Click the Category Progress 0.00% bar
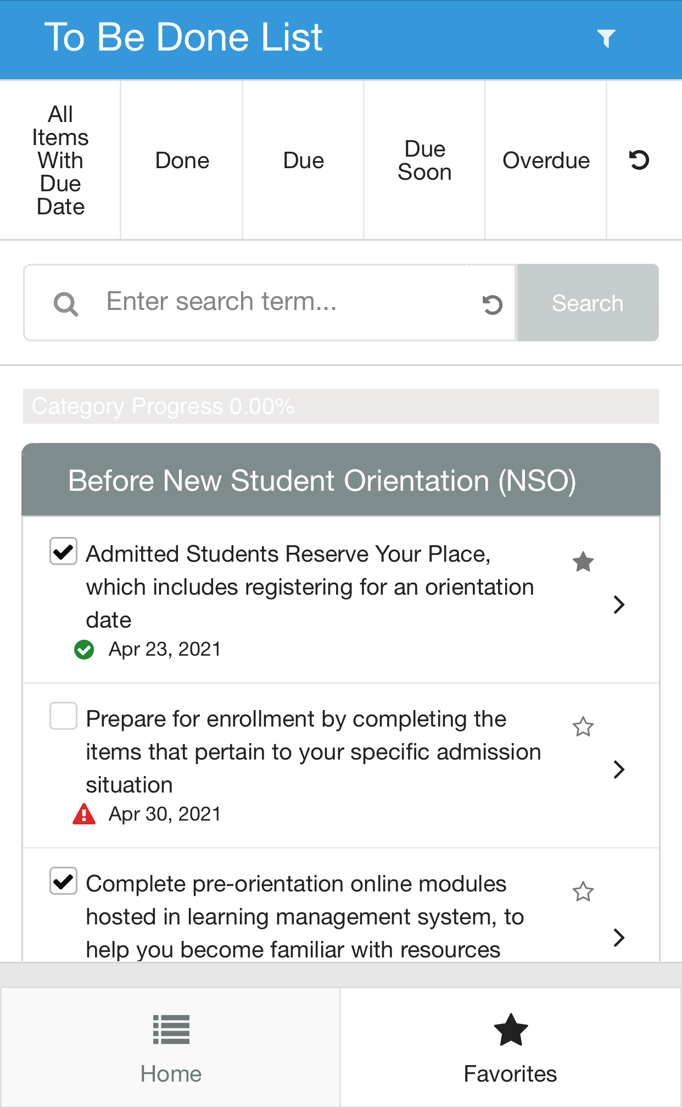Image resolution: width=682 pixels, height=1108 pixels. [x=340, y=407]
